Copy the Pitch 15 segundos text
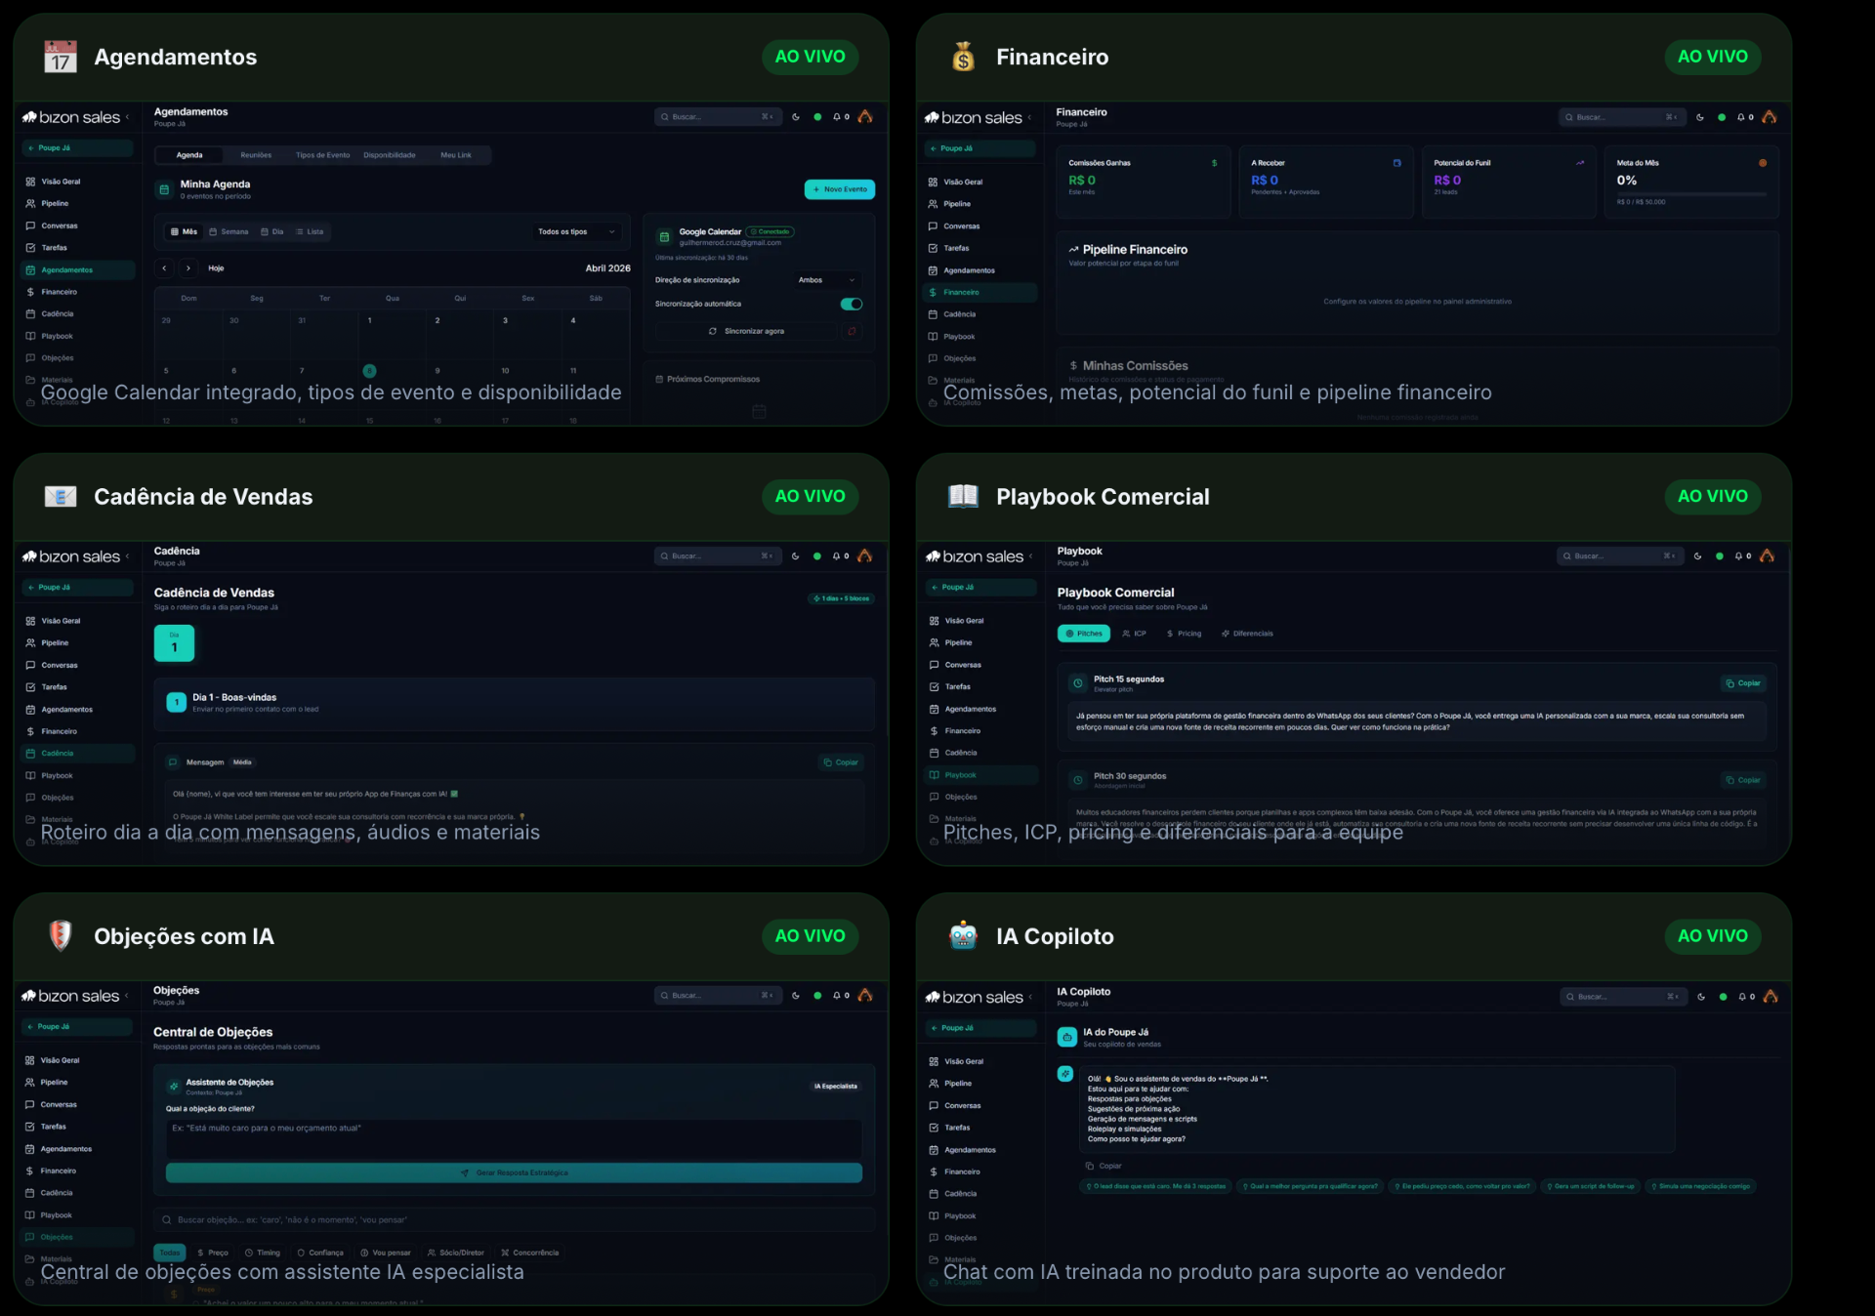Screen dimensions: 1875x1316 [x=1743, y=683]
